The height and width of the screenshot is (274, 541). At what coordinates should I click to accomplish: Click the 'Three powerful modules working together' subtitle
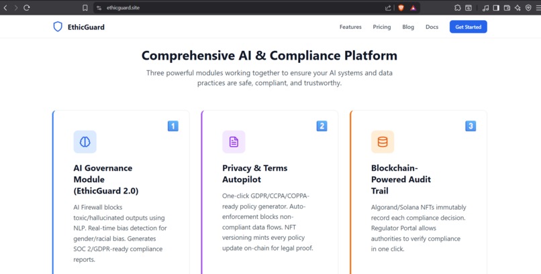269,78
